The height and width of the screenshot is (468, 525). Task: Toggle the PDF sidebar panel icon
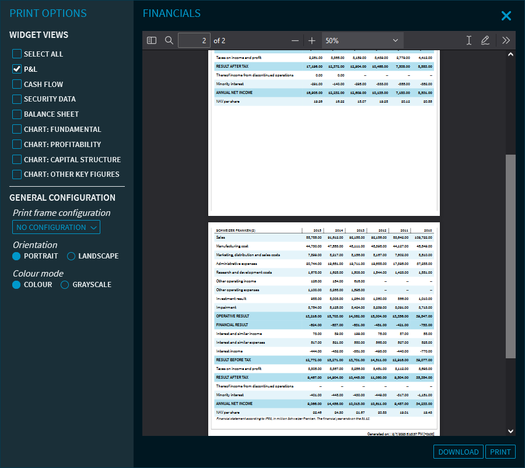pos(152,41)
